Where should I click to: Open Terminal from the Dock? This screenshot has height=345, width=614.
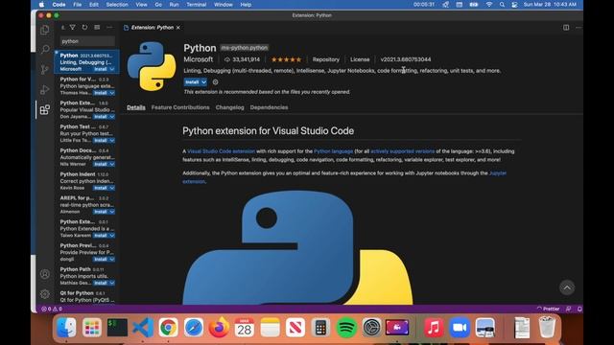(x=117, y=328)
